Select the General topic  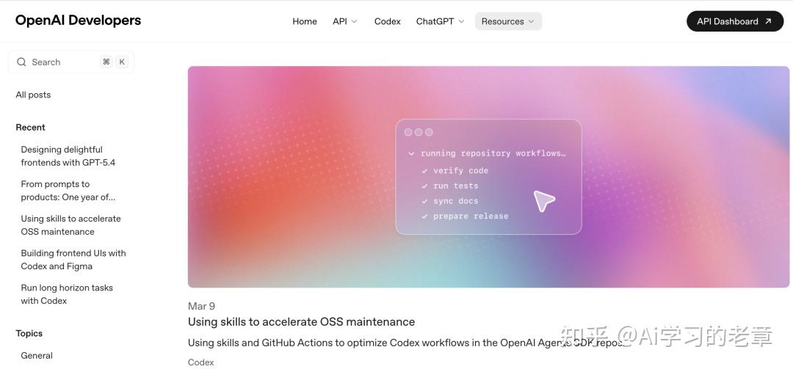click(37, 356)
